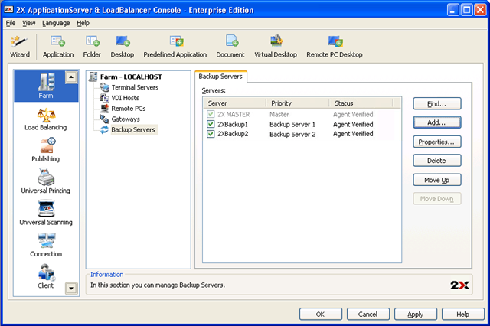This screenshot has width=490, height=326.
Task: Click the Remote PC Desktop toolbar icon
Action: point(335,47)
